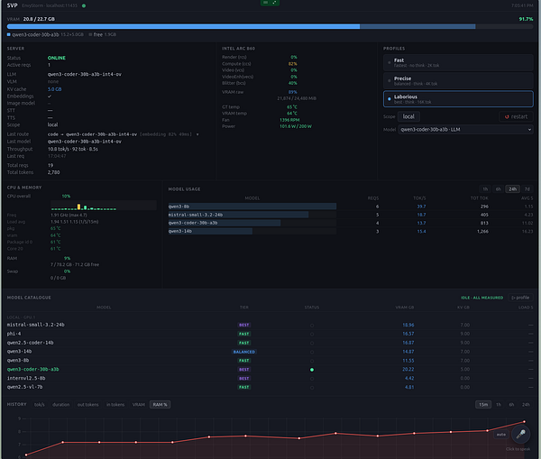Click the 91.7% VRAM percentage
541x459 pixels.
526,19
